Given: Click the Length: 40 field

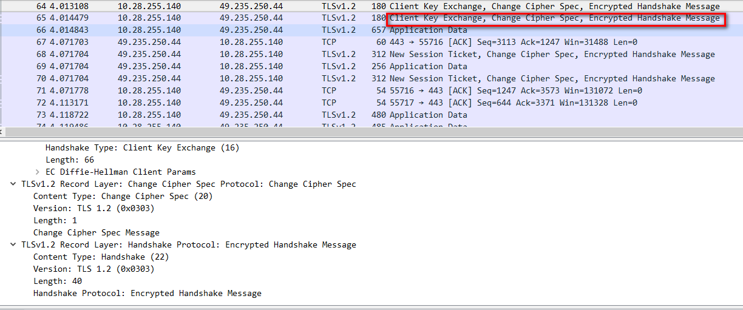Looking at the screenshot, I should 57,281.
